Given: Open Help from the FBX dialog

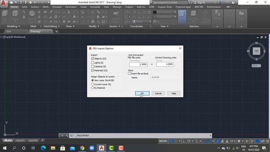Looking at the screenshot, I should point(174,93).
